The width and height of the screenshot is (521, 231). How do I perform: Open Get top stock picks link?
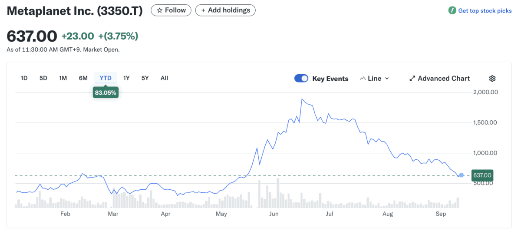[x=485, y=10]
